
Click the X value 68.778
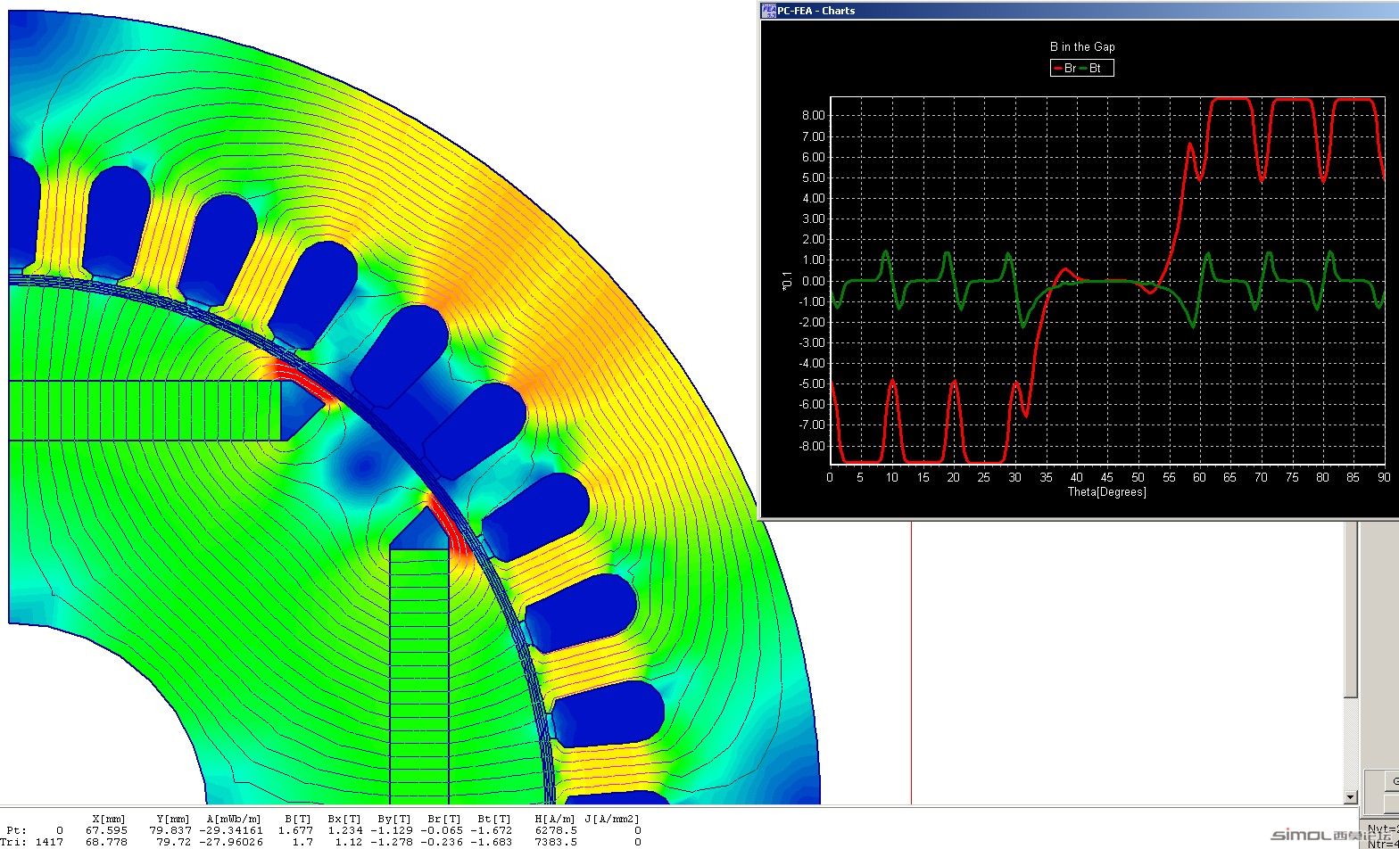coord(106,842)
